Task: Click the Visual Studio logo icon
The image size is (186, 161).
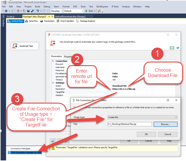Action: (4, 2)
